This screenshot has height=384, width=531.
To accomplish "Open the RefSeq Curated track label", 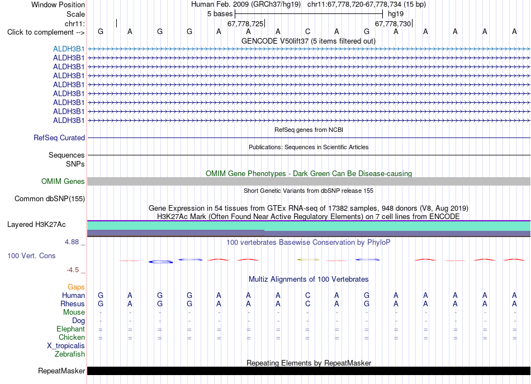I will (x=59, y=138).
